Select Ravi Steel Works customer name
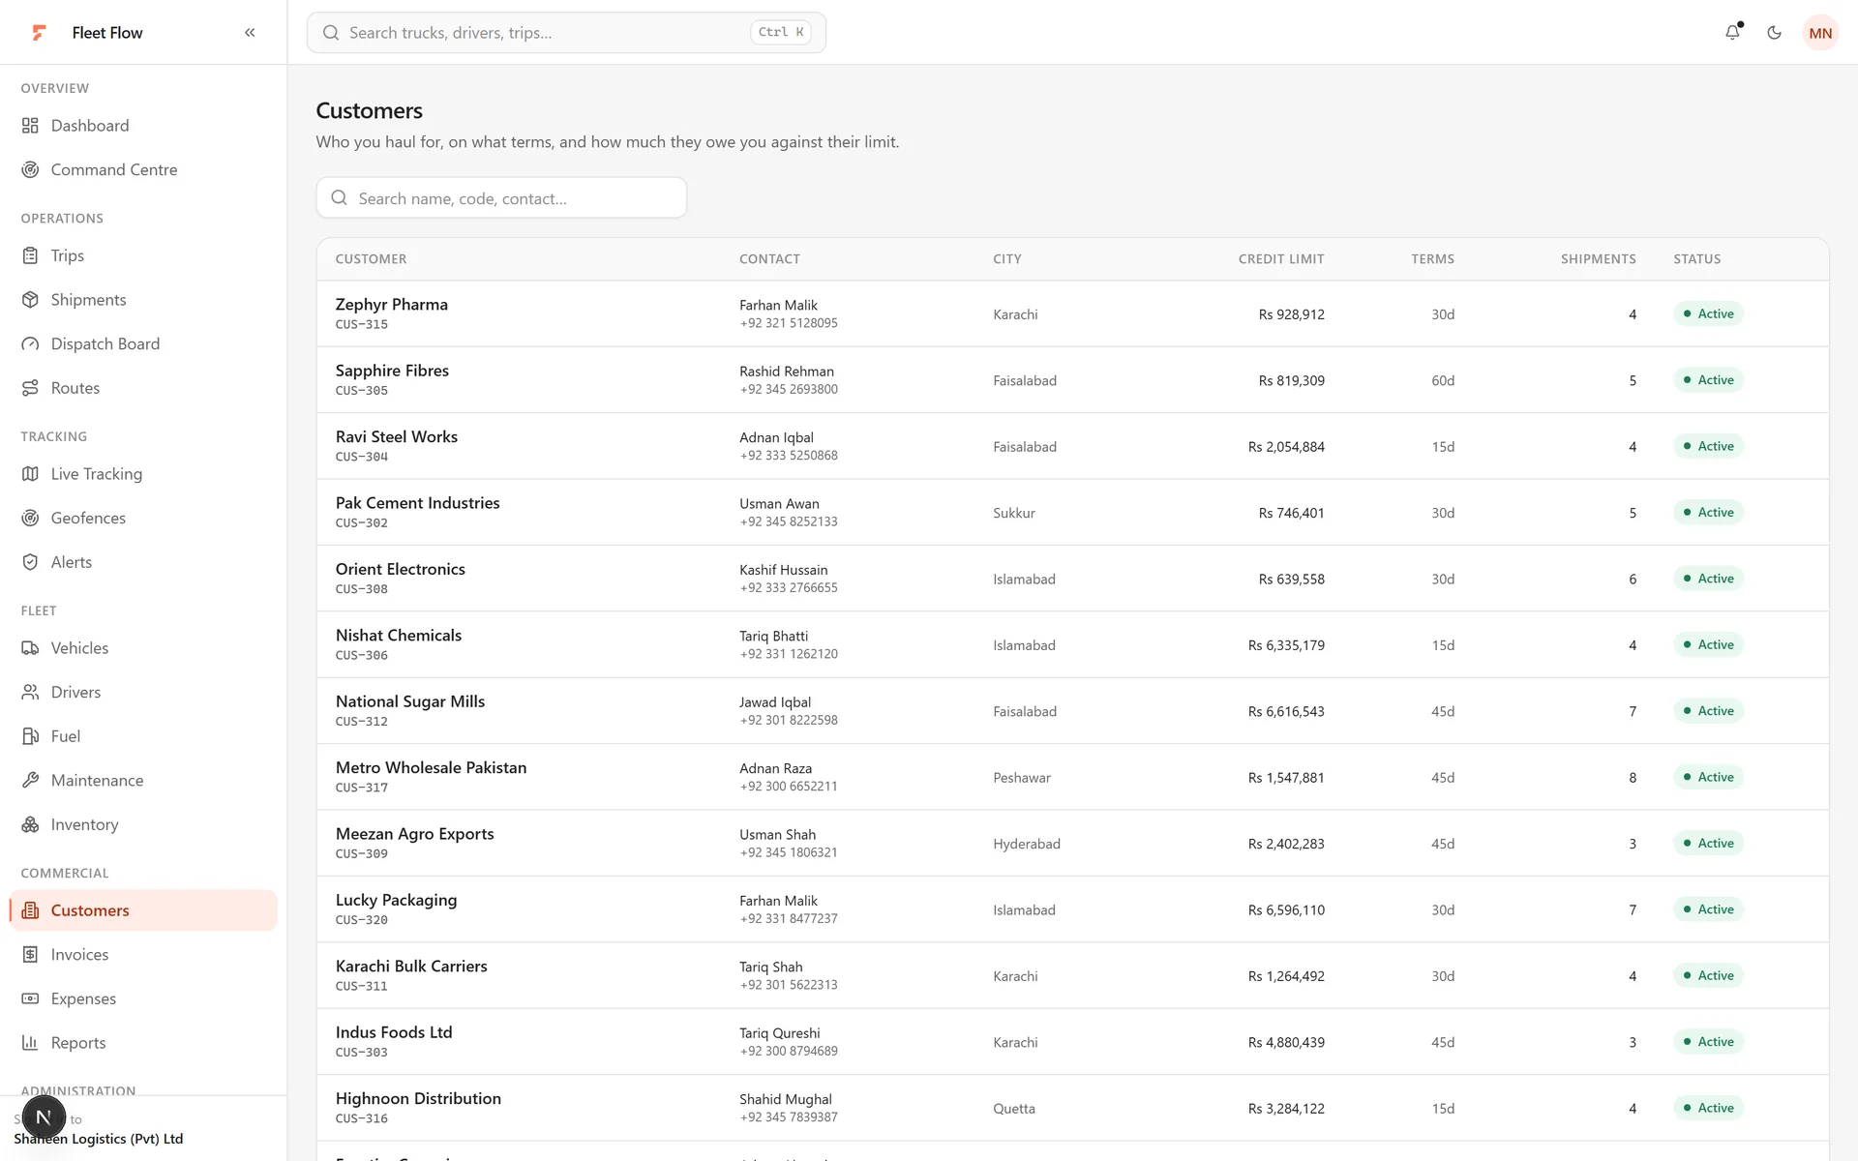The height and width of the screenshot is (1161, 1858). pos(397,437)
